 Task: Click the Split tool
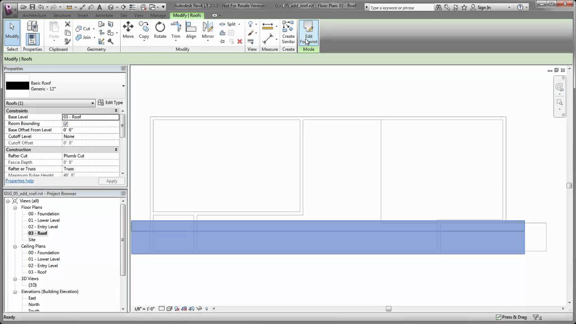[x=230, y=24]
